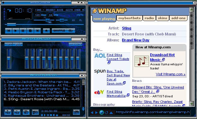Open the equalizer Presets menu

pyautogui.click(x=75, y=44)
